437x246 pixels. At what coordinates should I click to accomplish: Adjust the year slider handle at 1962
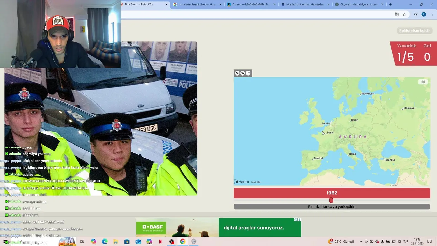(x=331, y=200)
